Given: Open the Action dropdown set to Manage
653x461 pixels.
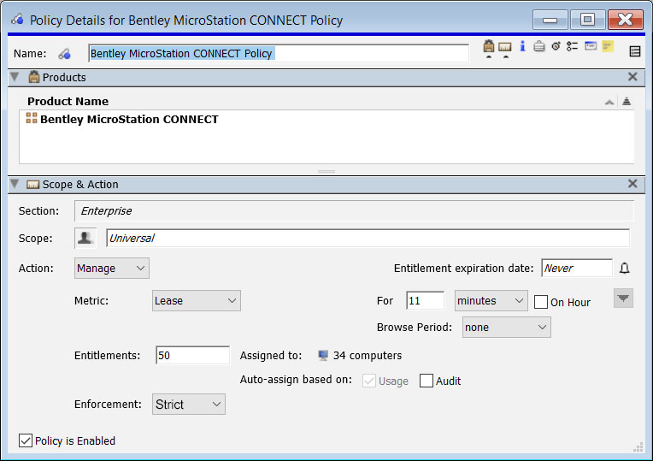Looking at the screenshot, I should (112, 268).
